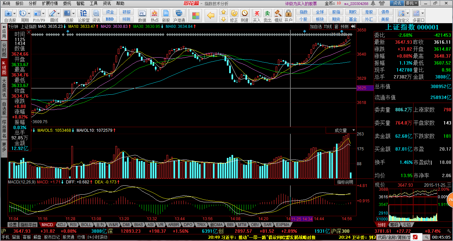Click the 沪港通 SSE HKE icon
Image resolution: width=453 pixels, height=241 pixels.
click(x=179, y=14)
